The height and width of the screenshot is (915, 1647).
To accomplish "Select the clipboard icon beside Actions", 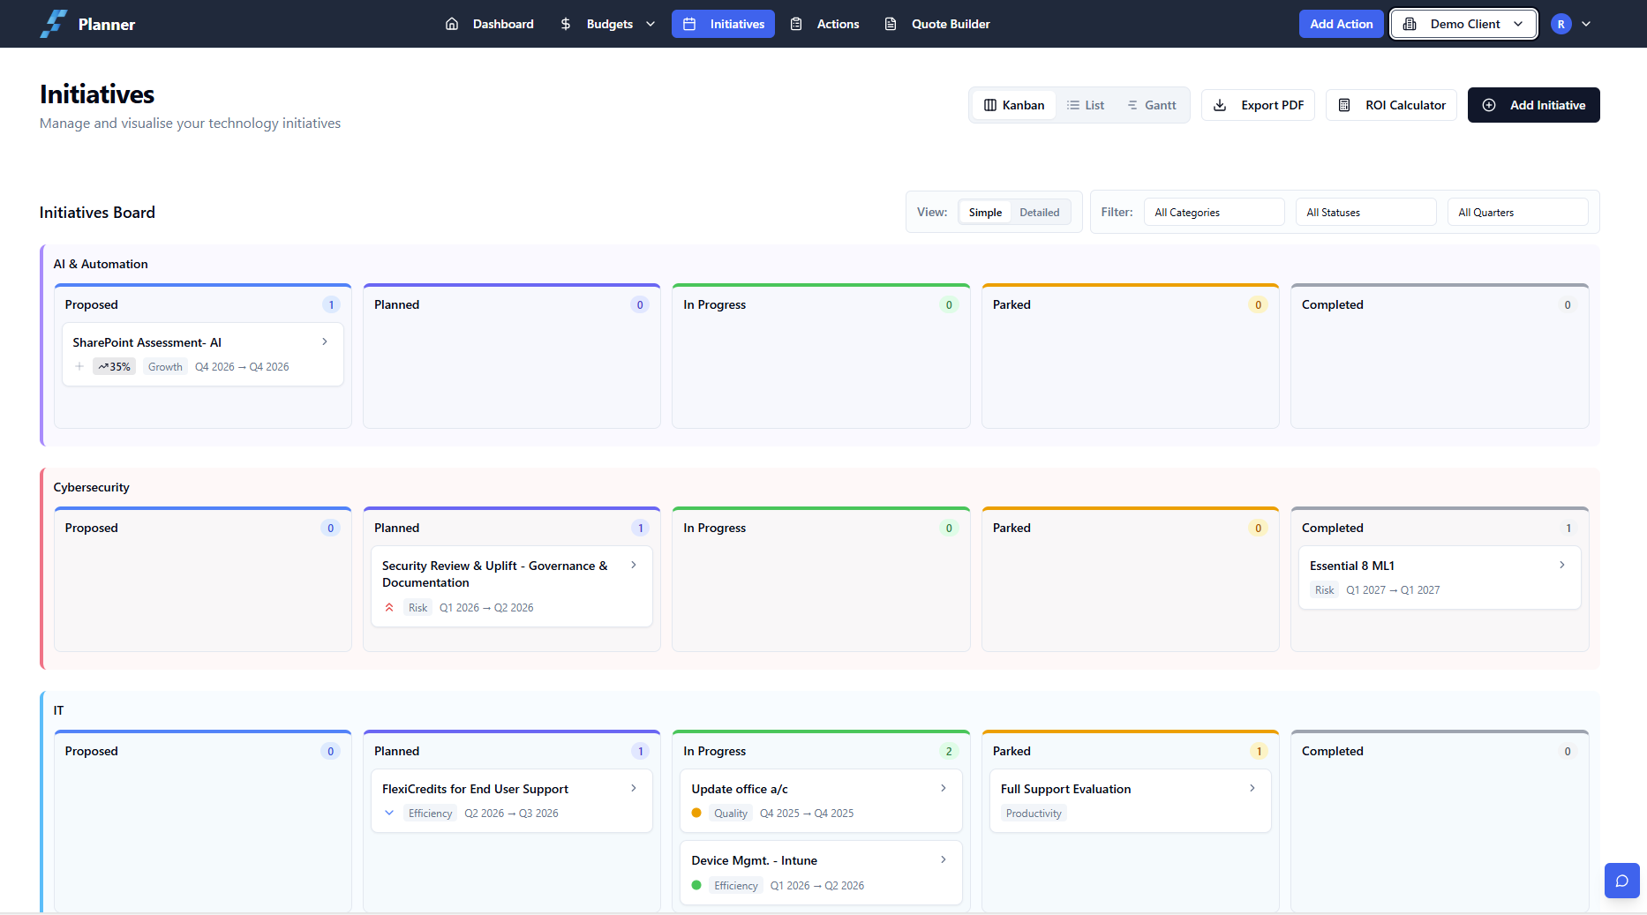I will tap(797, 24).
